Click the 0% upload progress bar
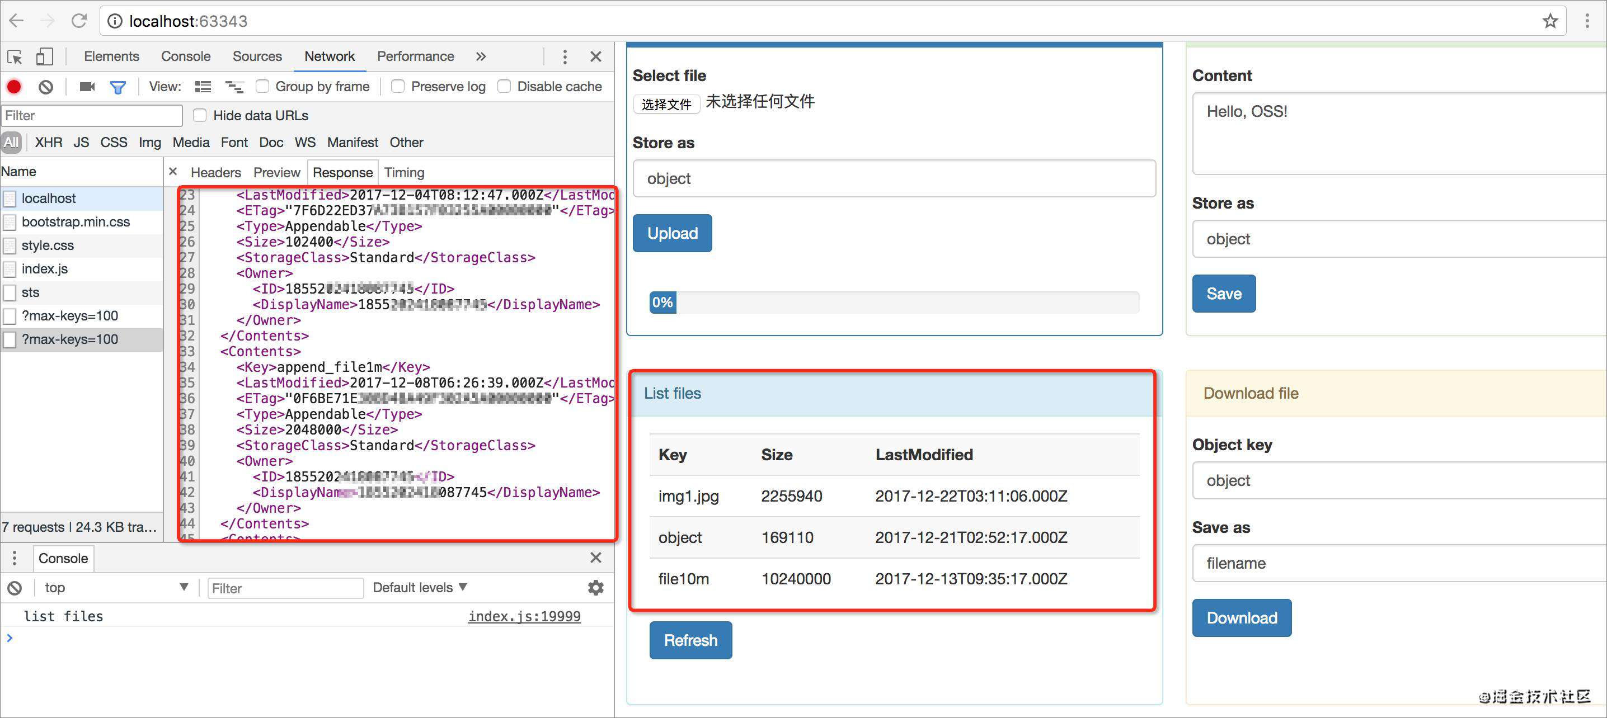The height and width of the screenshot is (718, 1607). (894, 303)
